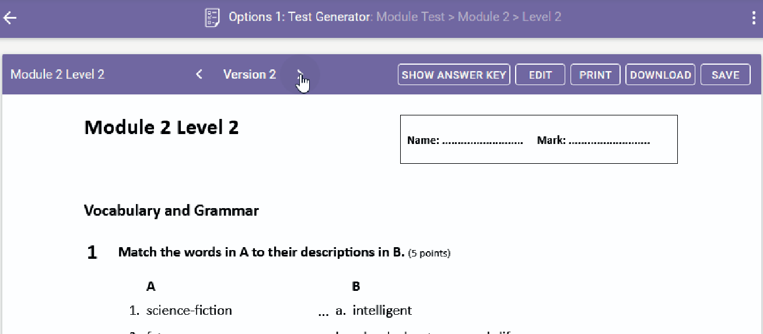The width and height of the screenshot is (763, 334).
Task: Click the DOWNLOAD button
Action: coord(660,75)
